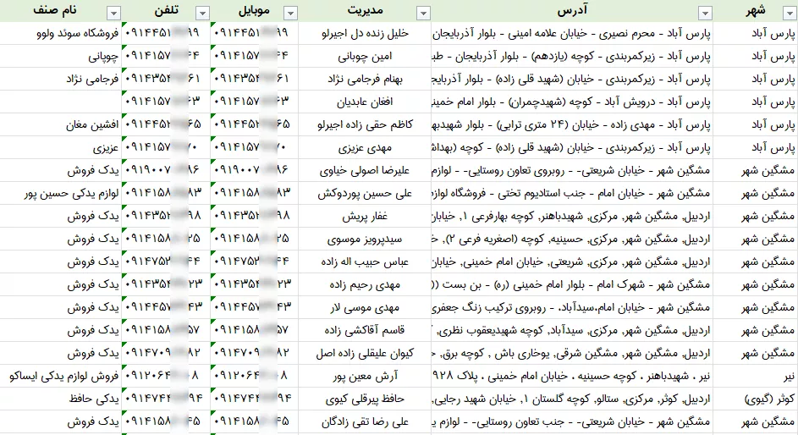The width and height of the screenshot is (798, 435).
Task: Select the cell غفار پریش
Action: [x=365, y=216]
